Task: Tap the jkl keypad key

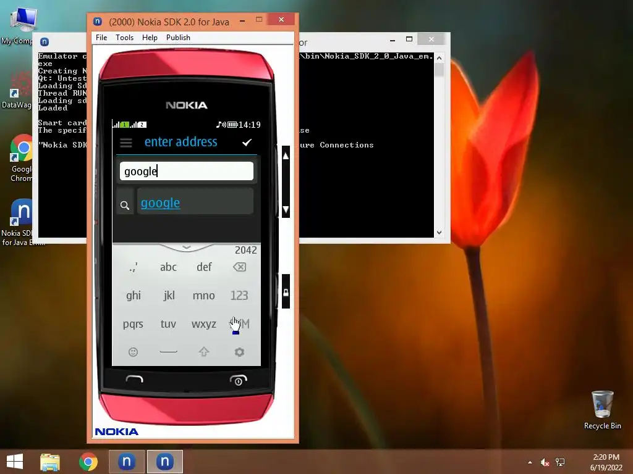Action: 169,296
